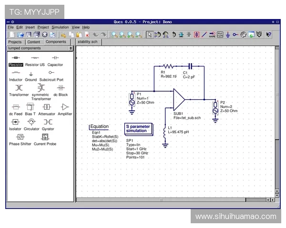
Task: Click the S parameter simulation block
Action: (x=138, y=128)
